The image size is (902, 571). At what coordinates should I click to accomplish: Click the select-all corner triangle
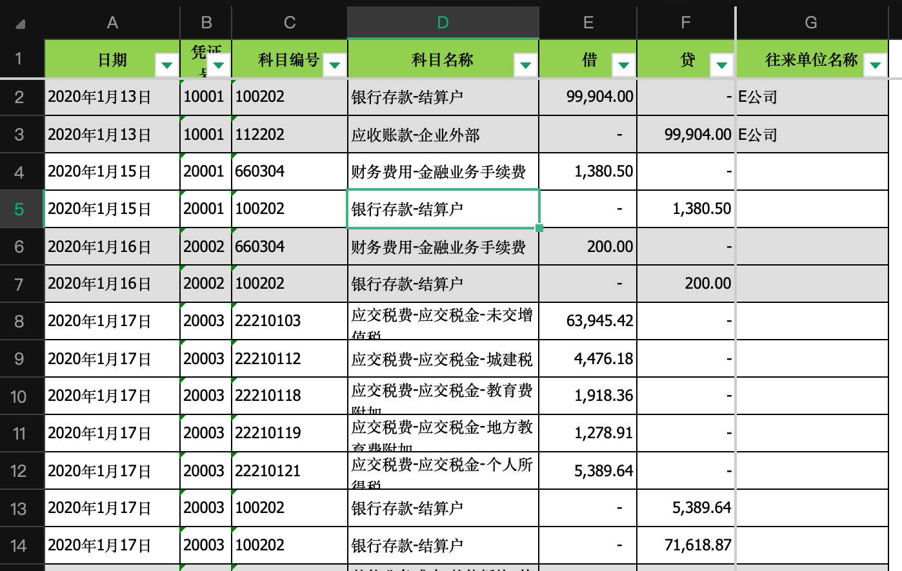(x=20, y=24)
